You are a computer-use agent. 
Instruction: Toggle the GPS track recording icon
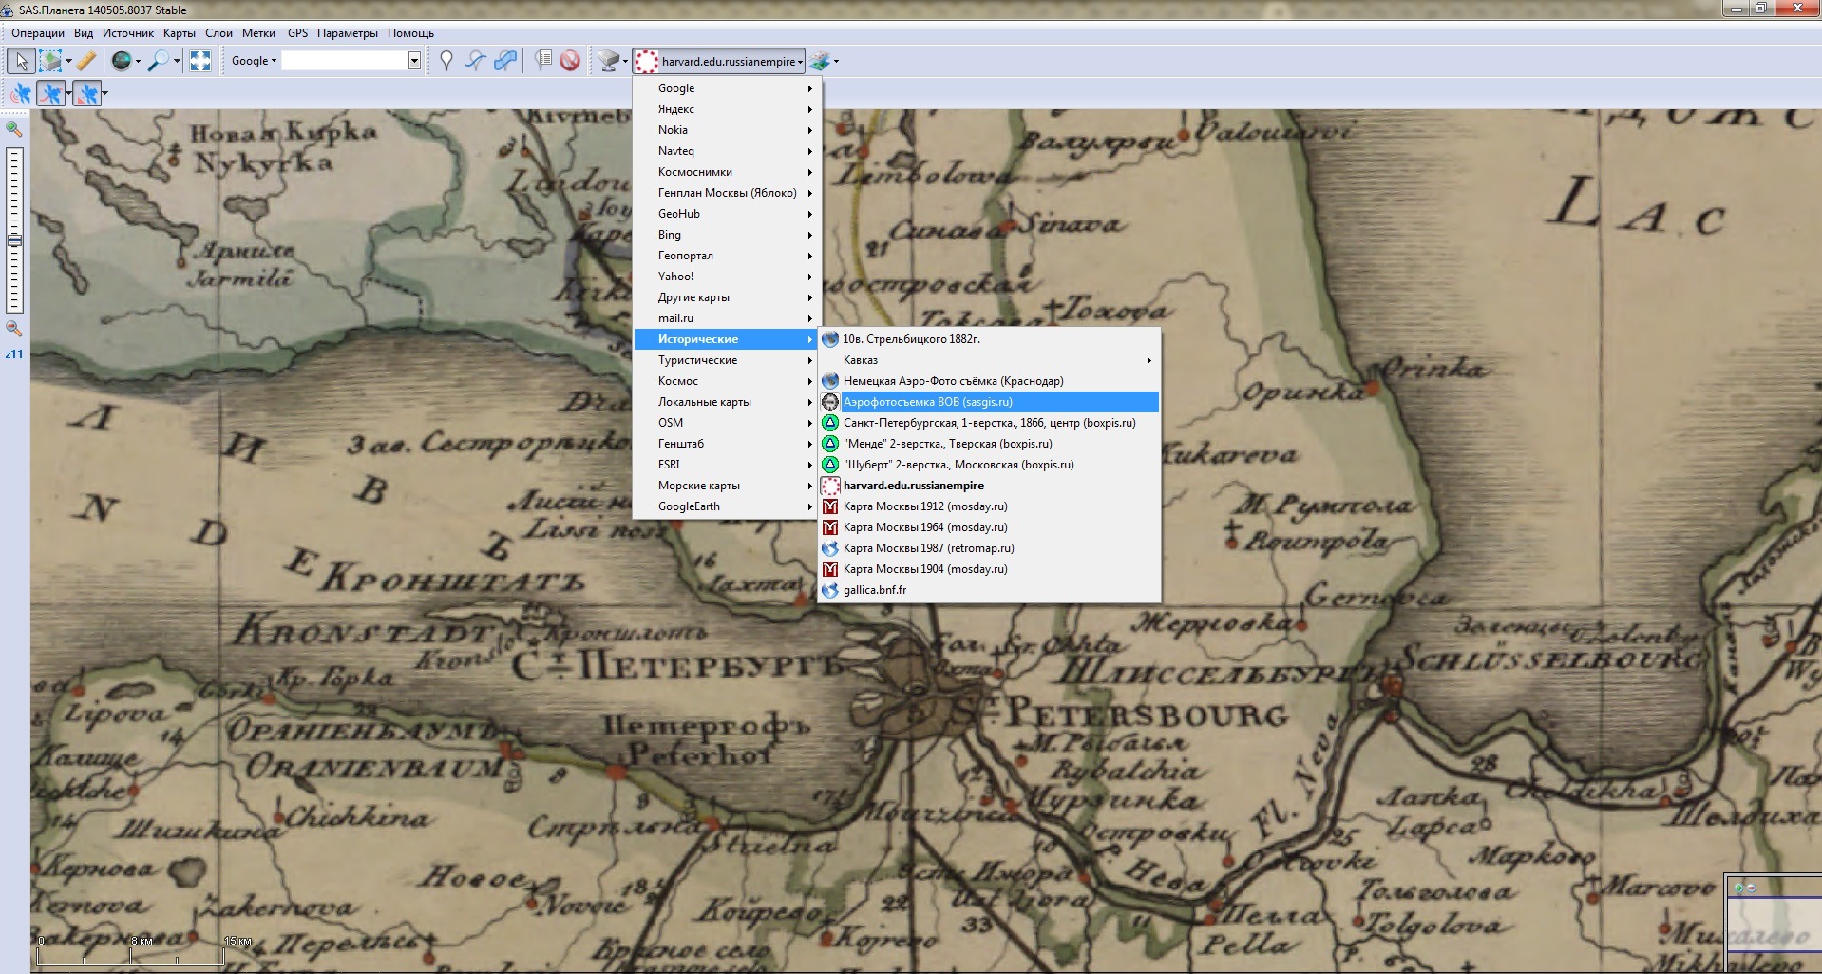[x=51, y=93]
